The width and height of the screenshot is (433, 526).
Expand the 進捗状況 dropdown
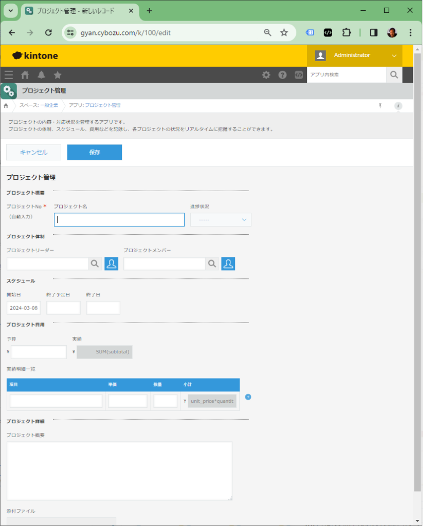point(221,220)
